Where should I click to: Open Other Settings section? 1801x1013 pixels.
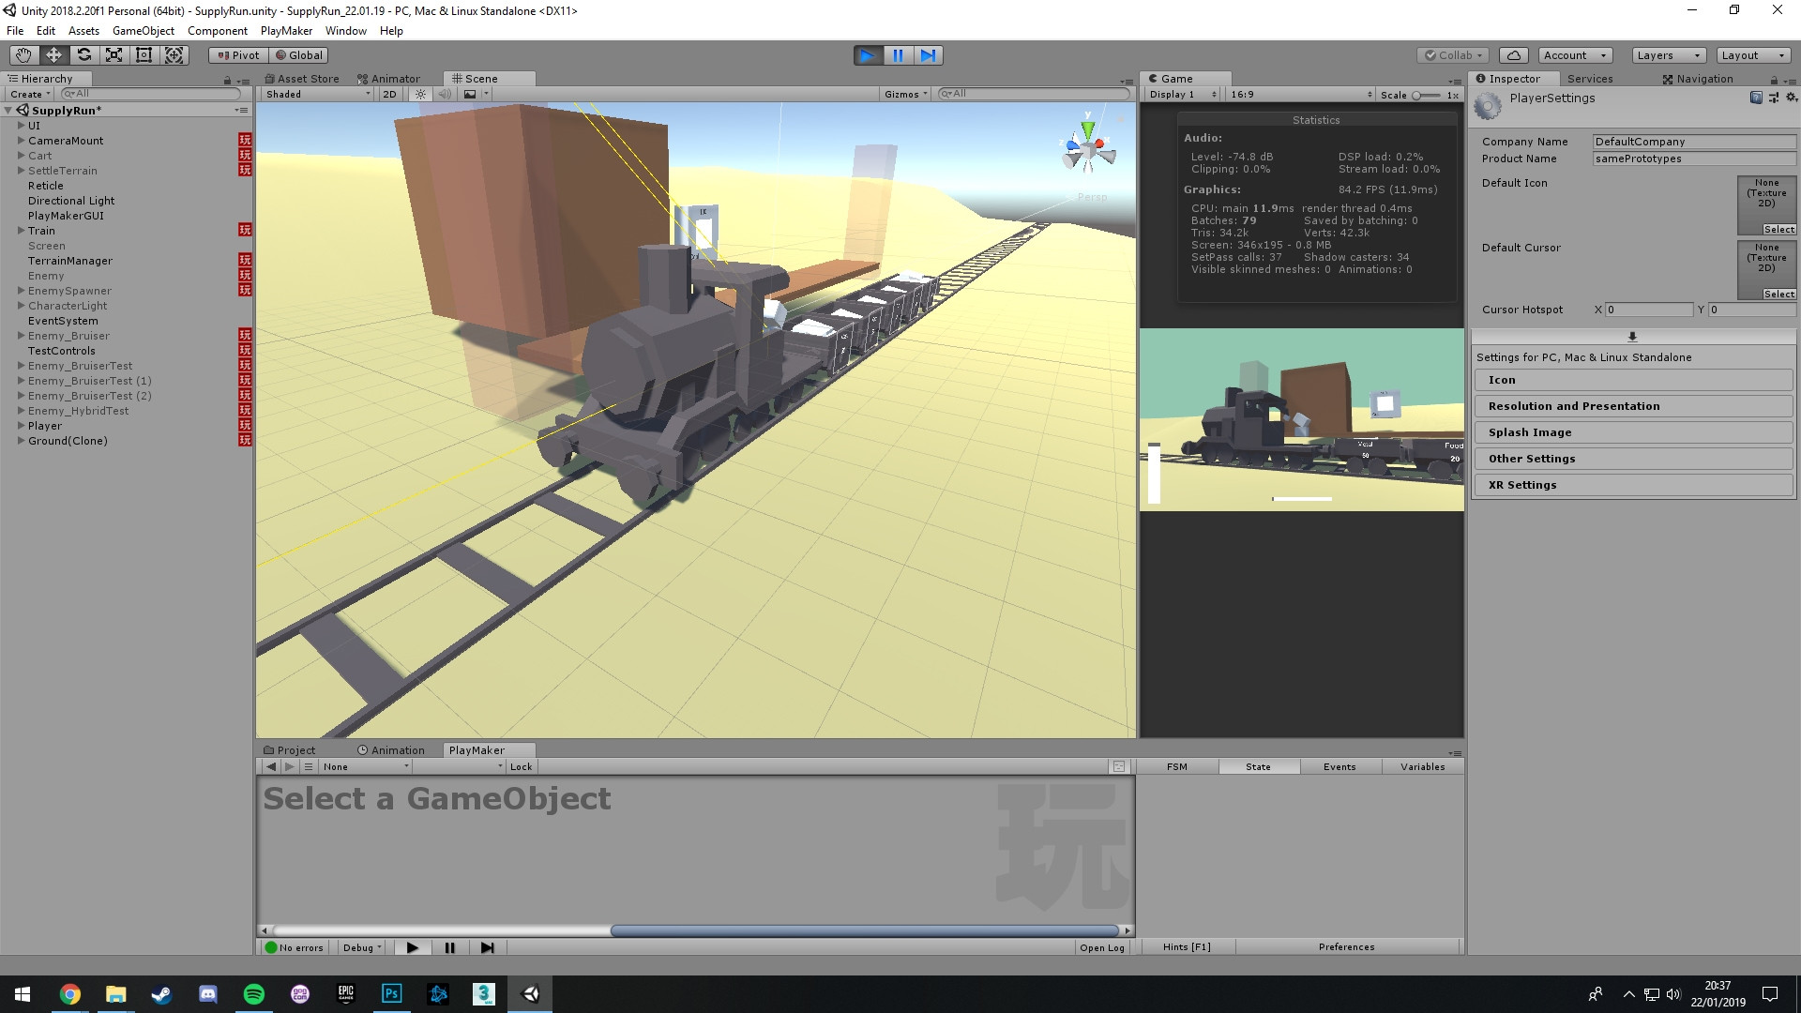[x=1633, y=459]
